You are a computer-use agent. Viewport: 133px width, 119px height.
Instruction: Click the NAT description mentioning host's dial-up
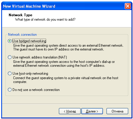(64, 62)
